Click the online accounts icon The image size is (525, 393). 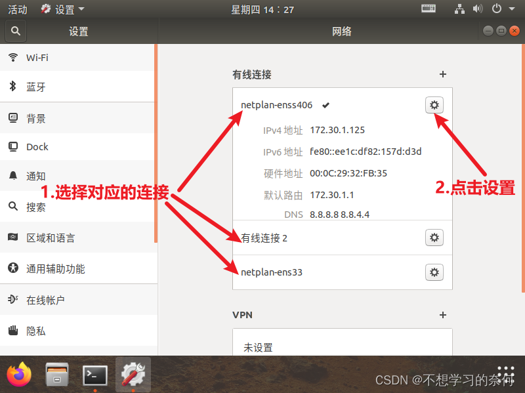(13, 299)
